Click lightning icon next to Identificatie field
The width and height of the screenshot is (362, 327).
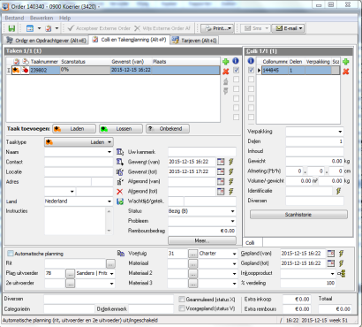(339, 191)
